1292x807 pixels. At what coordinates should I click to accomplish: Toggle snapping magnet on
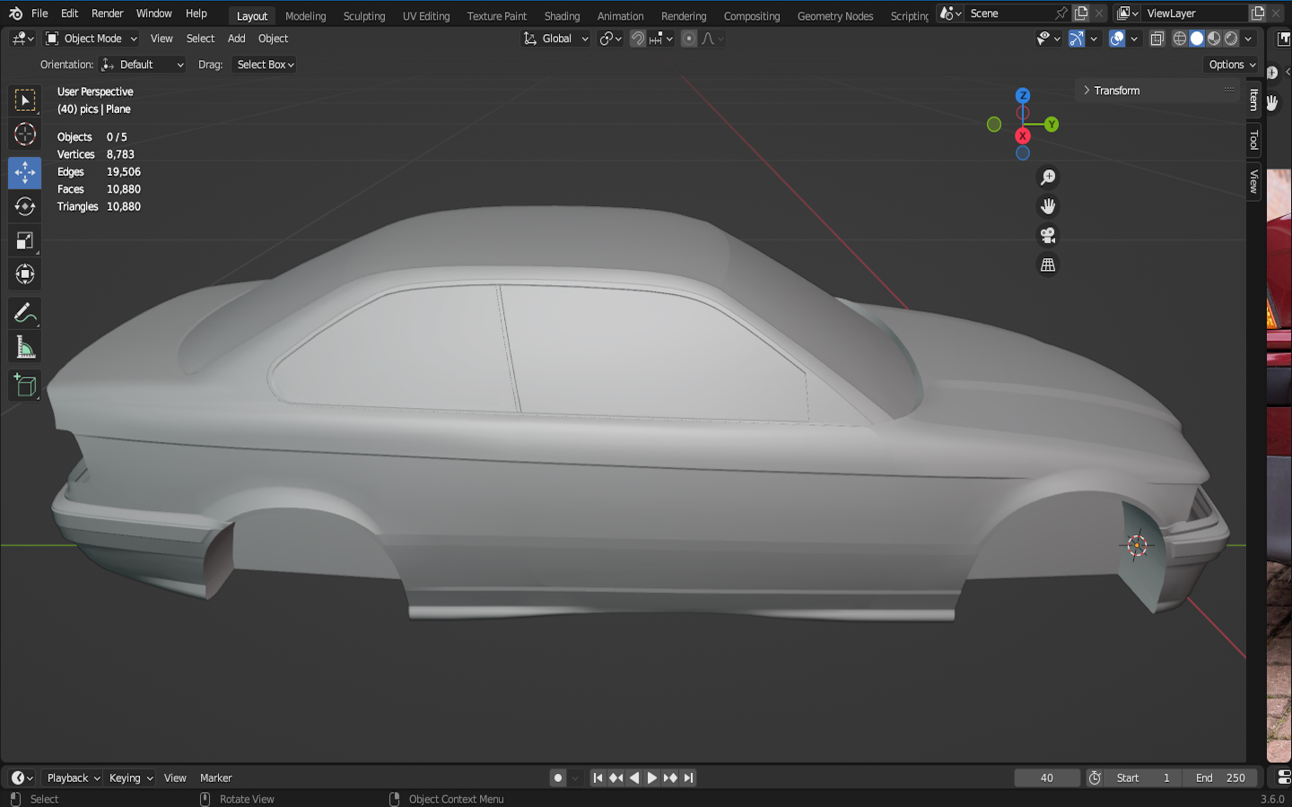(637, 39)
